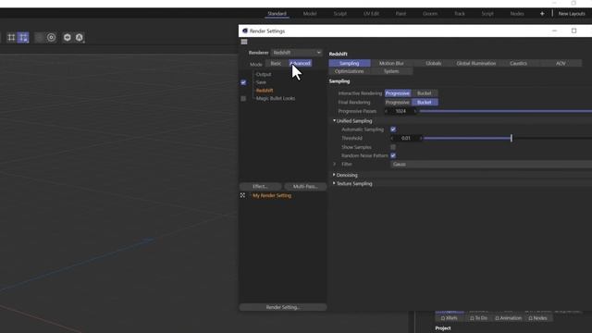Collapse the Unified Sampling section
The image size is (592, 333).
[x=334, y=121]
